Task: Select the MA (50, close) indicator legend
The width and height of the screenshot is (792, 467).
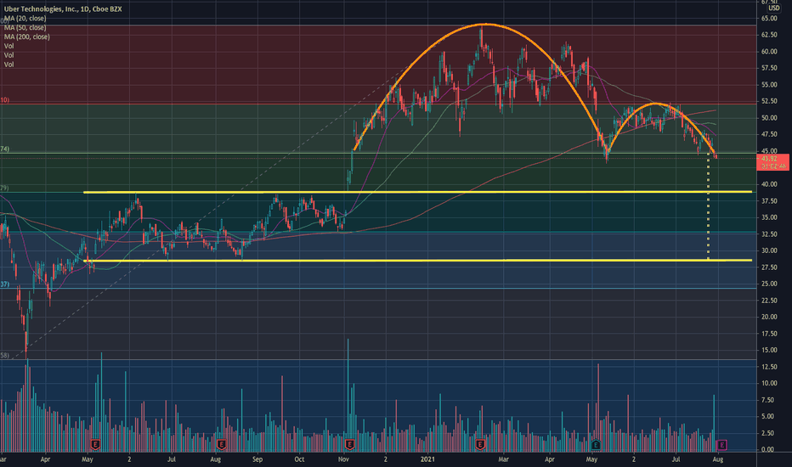Action: point(25,27)
